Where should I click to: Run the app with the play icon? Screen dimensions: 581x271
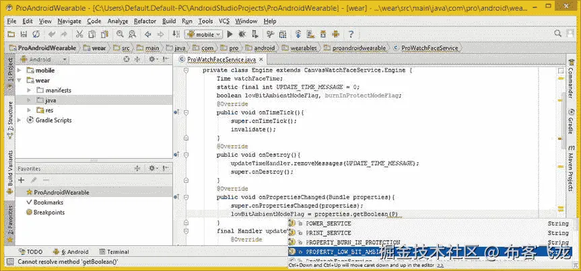pos(230,34)
